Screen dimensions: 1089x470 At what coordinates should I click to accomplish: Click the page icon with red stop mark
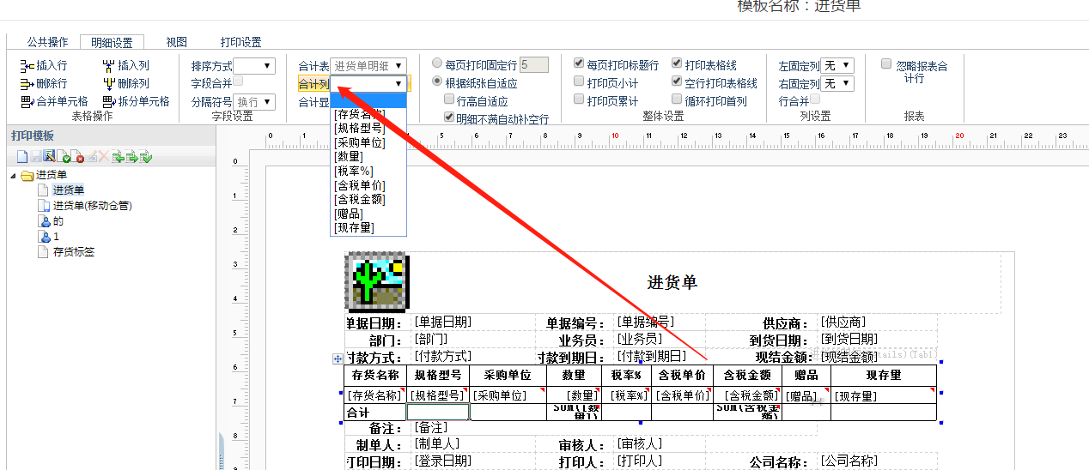pyautogui.click(x=77, y=156)
